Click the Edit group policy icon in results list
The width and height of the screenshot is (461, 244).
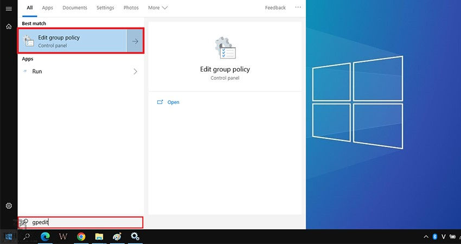tap(29, 41)
